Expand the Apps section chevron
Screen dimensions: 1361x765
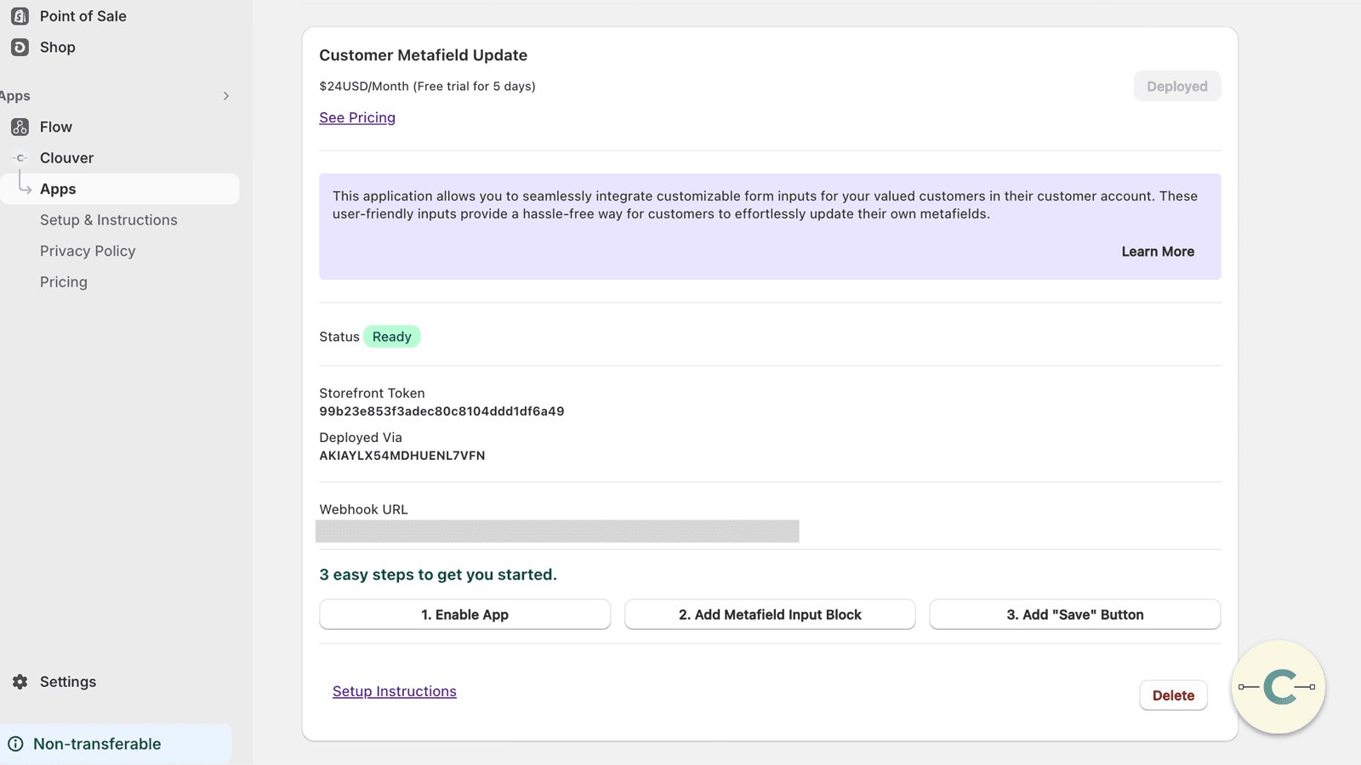tap(225, 95)
